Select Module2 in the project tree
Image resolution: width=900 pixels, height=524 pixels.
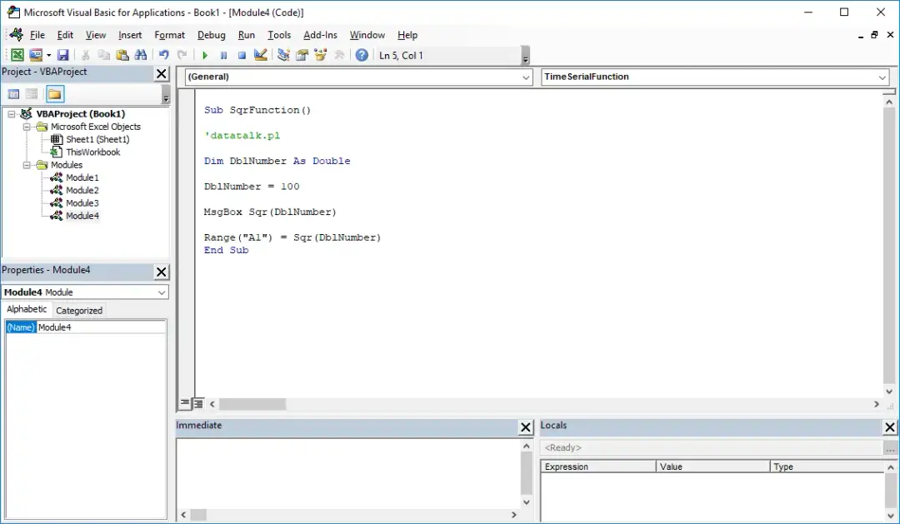coord(82,190)
